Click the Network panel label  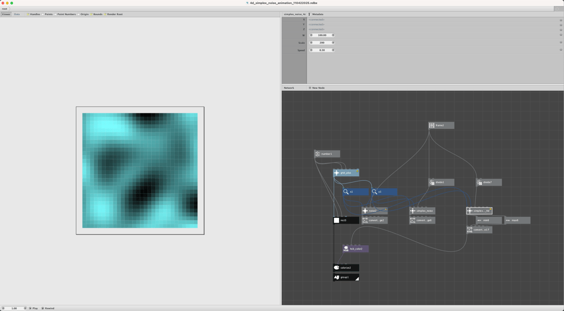coord(289,88)
